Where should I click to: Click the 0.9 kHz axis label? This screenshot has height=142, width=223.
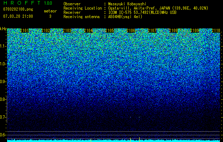3,82
